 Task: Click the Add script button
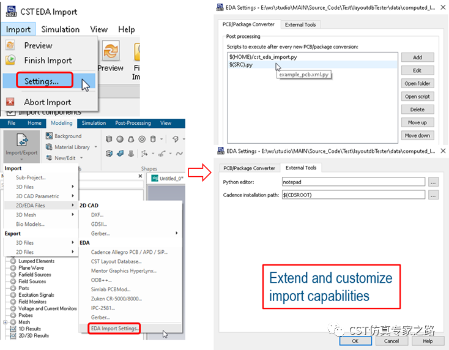(x=417, y=58)
